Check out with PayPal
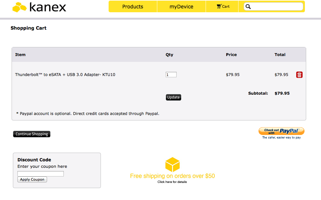This screenshot has width=321, height=200. coord(281,131)
